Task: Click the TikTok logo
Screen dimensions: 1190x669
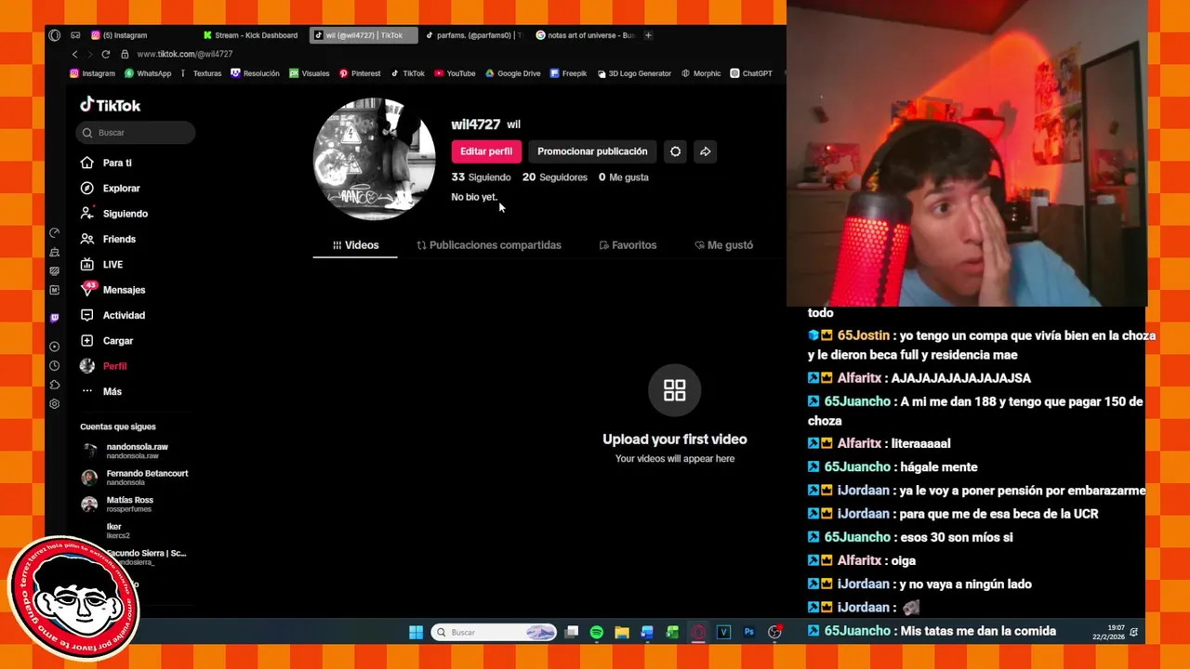Action: (110, 105)
